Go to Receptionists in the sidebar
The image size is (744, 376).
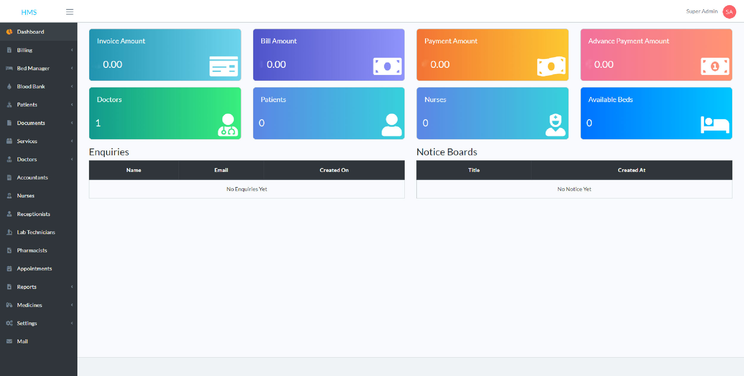(33, 214)
